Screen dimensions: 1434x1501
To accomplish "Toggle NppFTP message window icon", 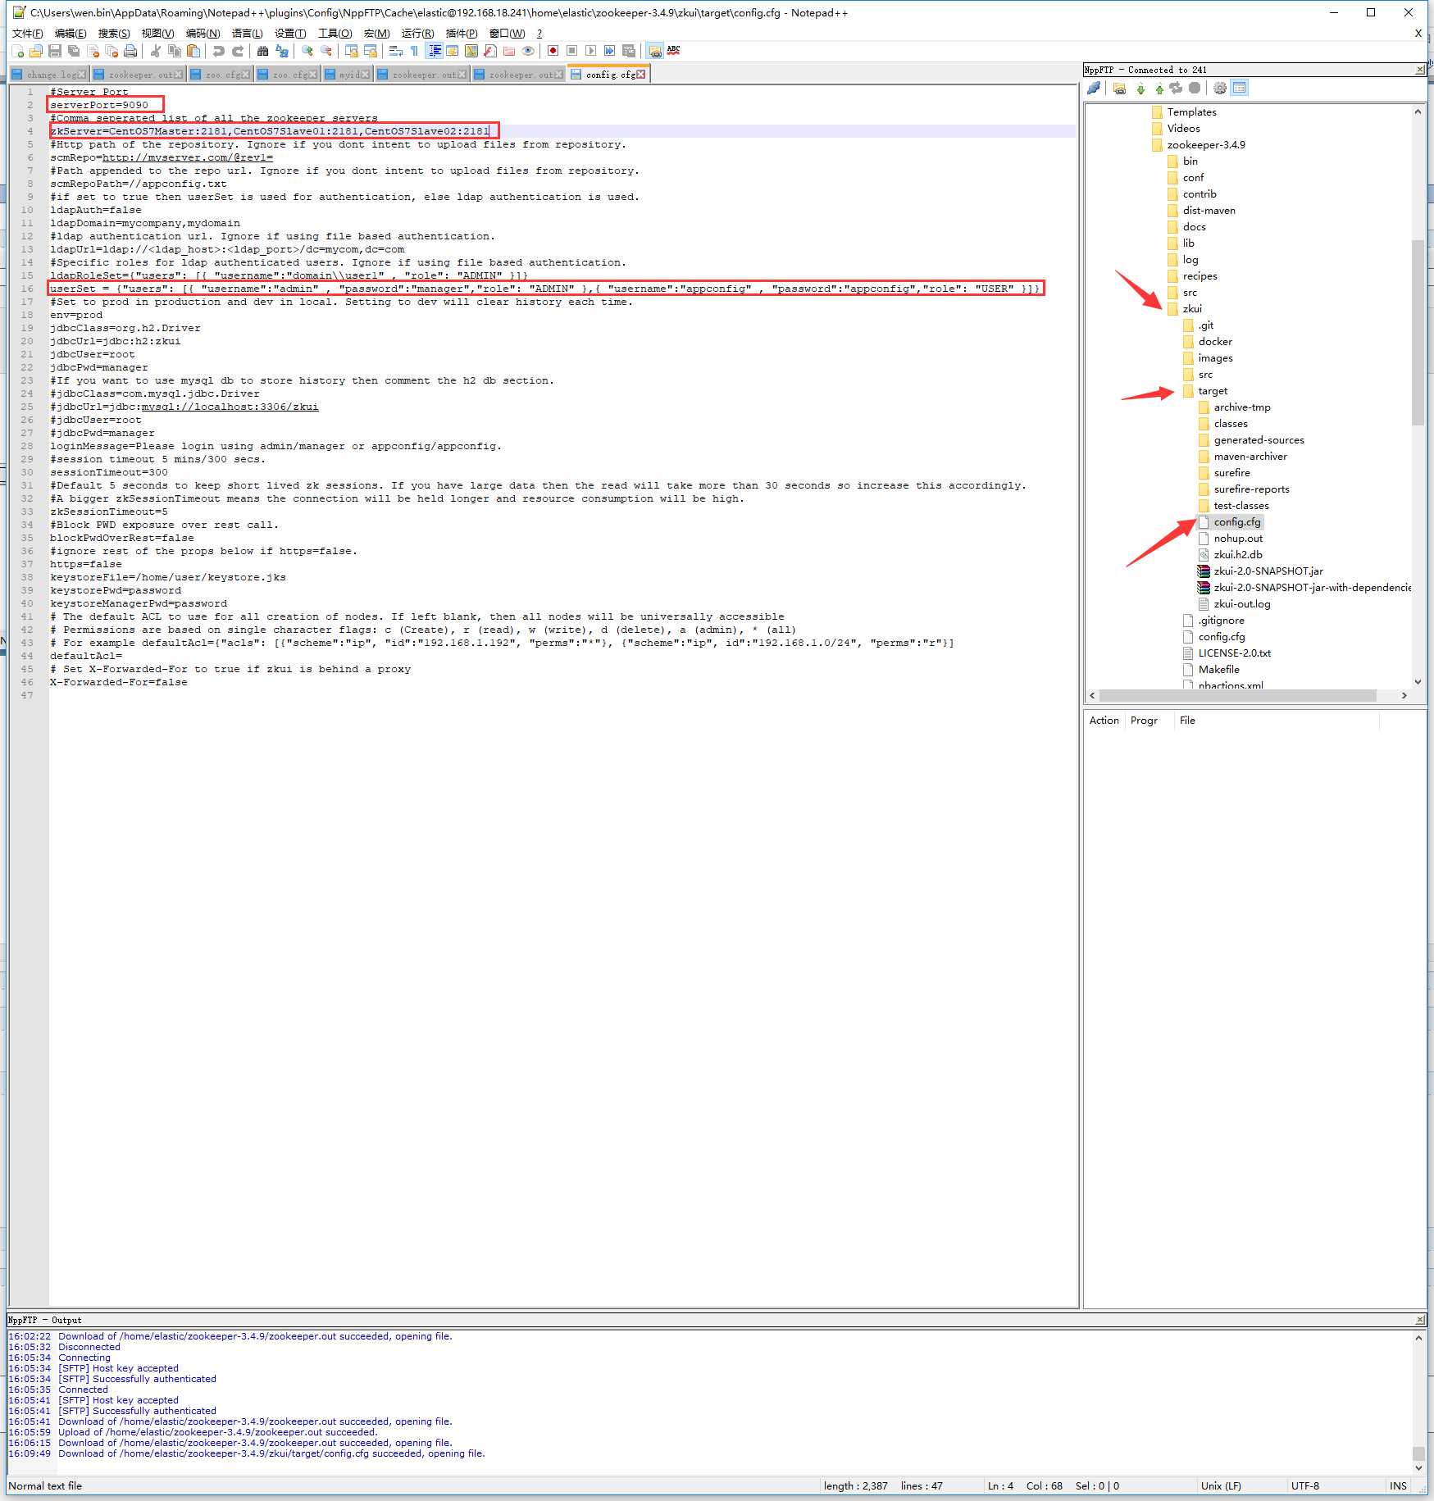I will 1240,89.
